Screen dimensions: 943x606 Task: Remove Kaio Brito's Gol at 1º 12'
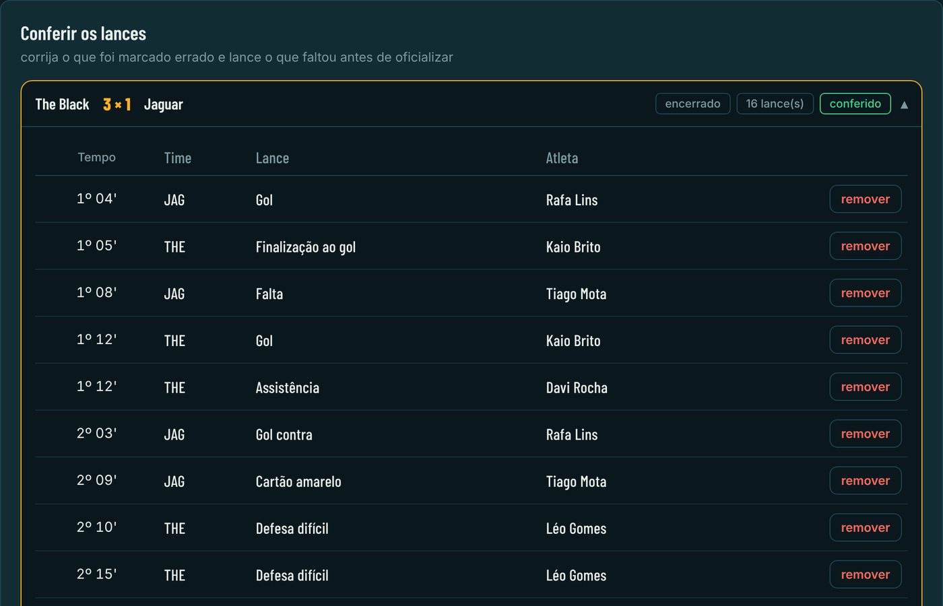(866, 340)
